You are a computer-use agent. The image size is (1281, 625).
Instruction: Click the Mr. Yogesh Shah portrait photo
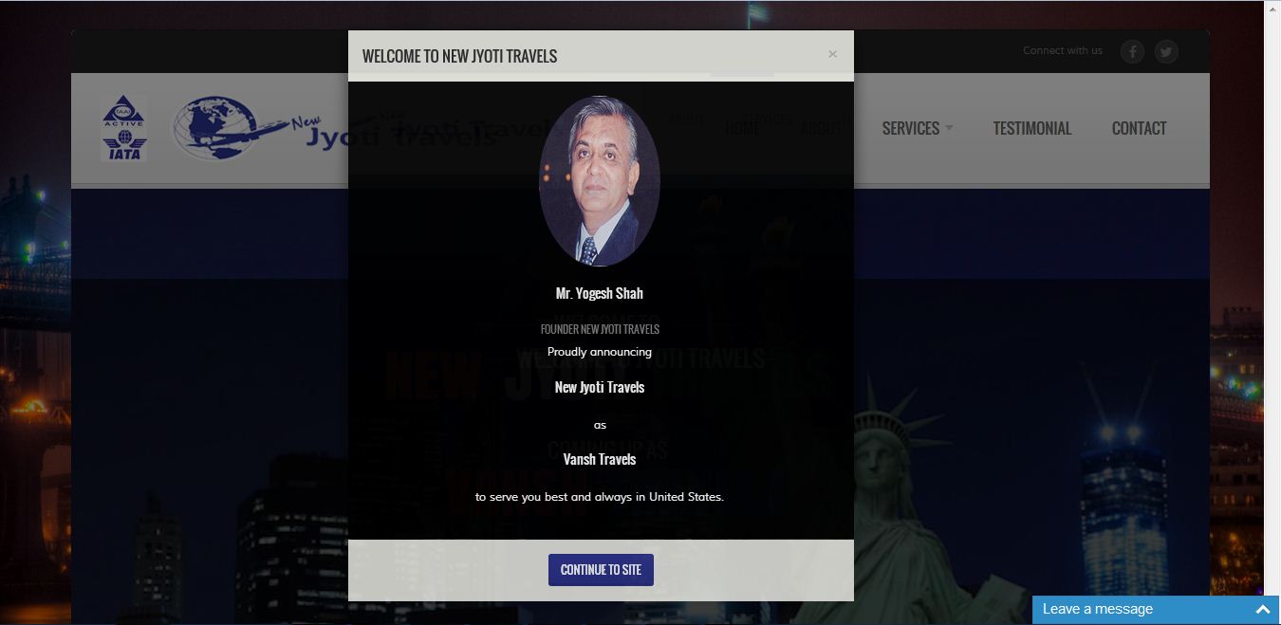(599, 181)
